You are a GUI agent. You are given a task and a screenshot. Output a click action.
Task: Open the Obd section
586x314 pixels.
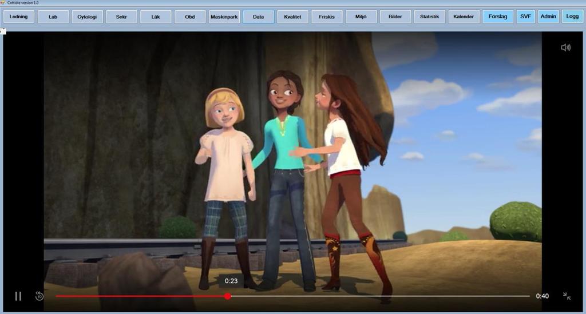pos(190,17)
